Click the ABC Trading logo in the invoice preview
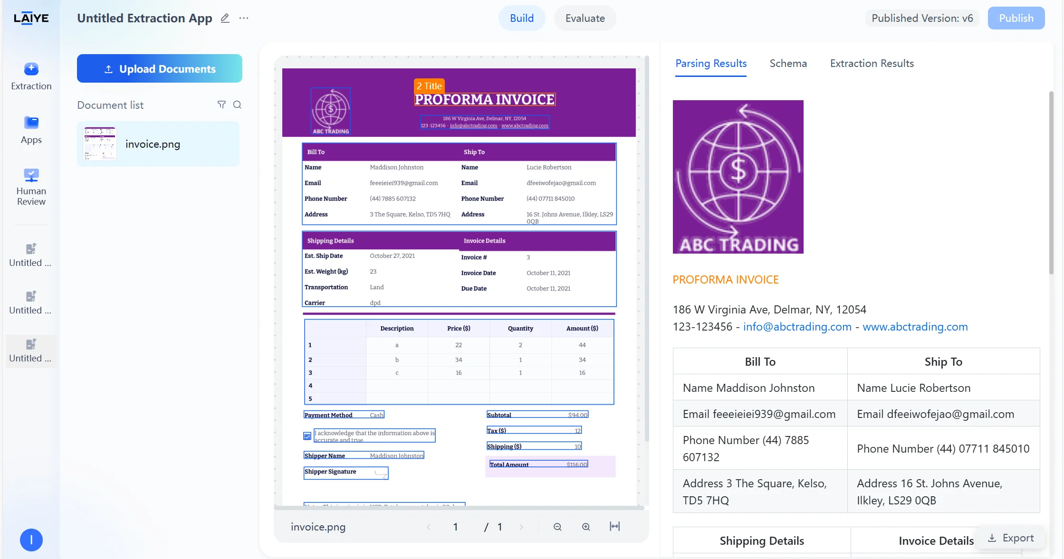This screenshot has width=1064, height=559. pyautogui.click(x=331, y=111)
